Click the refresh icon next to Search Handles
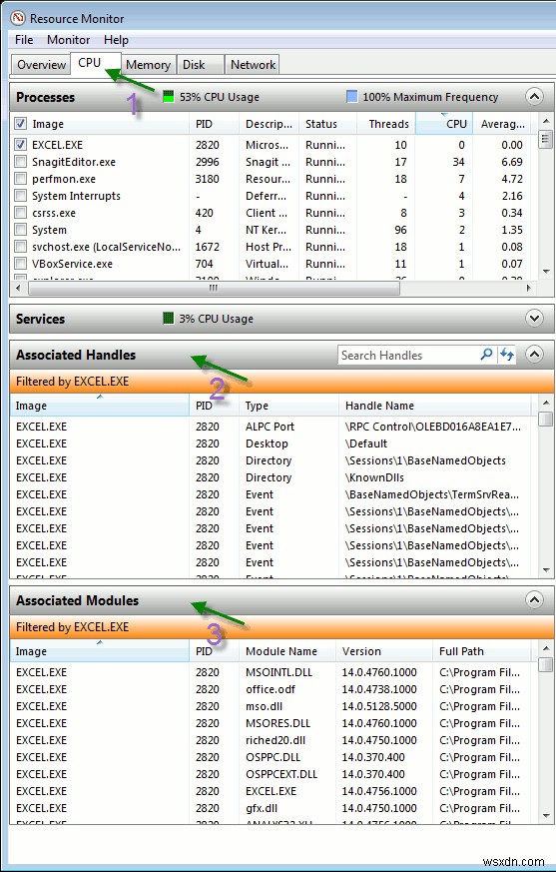The width and height of the screenshot is (556, 872). (x=506, y=355)
